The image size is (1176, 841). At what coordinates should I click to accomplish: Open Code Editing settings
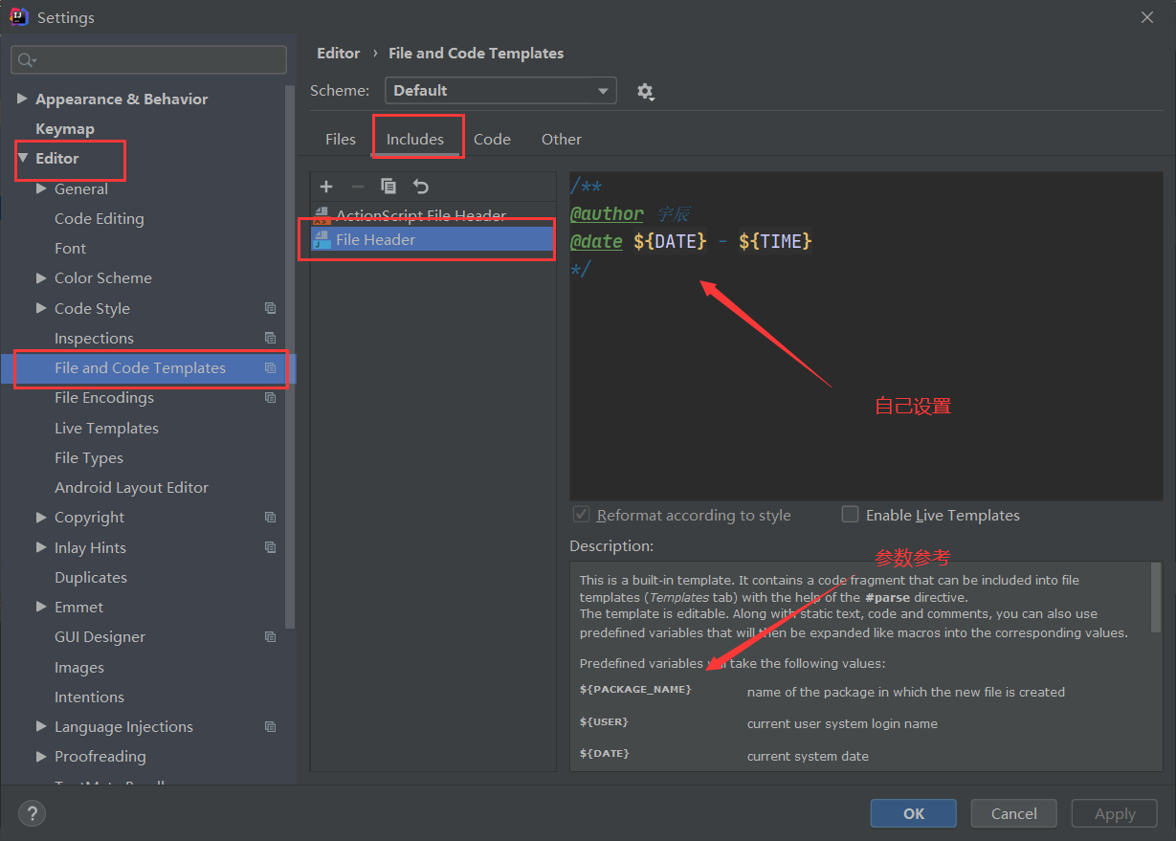(100, 218)
